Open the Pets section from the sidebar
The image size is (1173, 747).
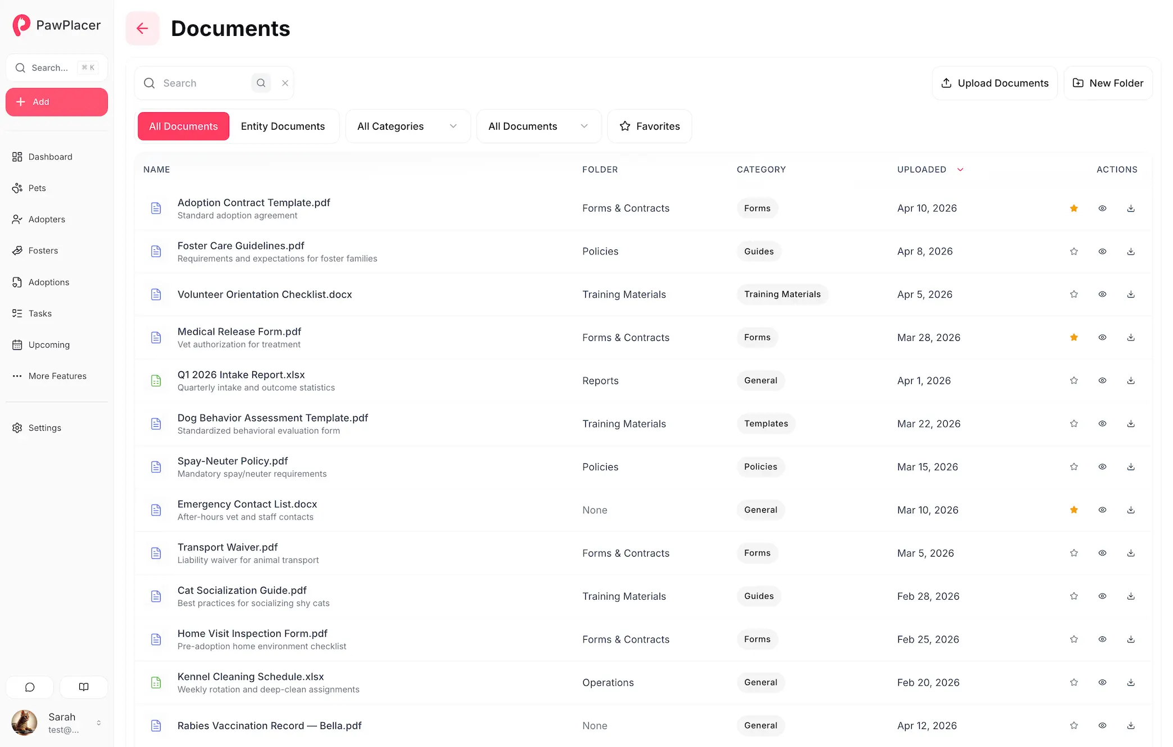pos(36,188)
